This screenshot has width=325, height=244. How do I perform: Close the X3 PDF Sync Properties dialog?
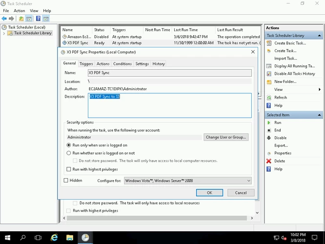(253, 52)
